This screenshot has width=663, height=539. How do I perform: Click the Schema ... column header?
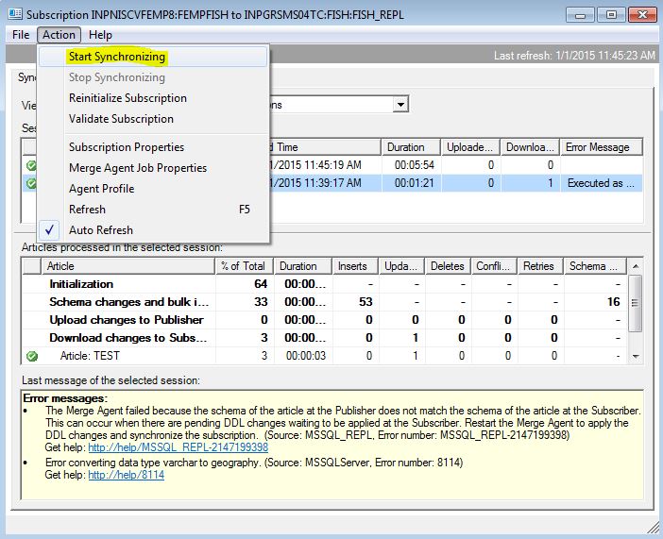point(595,266)
